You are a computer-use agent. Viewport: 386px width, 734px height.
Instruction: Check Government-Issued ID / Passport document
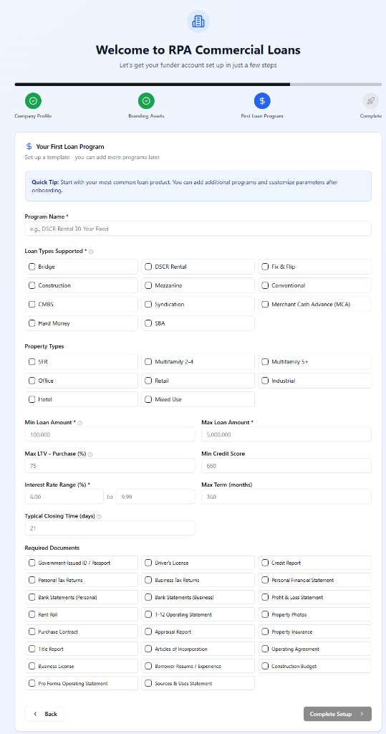coord(32,563)
